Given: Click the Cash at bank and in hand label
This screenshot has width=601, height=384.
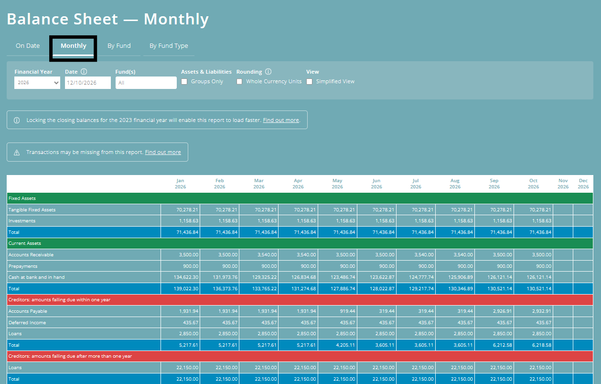Looking at the screenshot, I should pos(36,277).
